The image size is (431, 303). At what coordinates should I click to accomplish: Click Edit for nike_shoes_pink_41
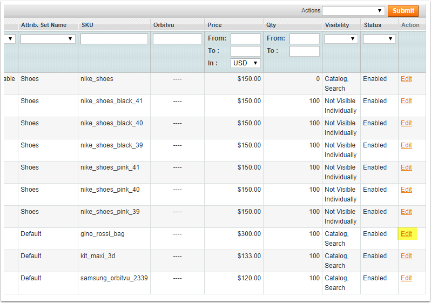tap(406, 167)
